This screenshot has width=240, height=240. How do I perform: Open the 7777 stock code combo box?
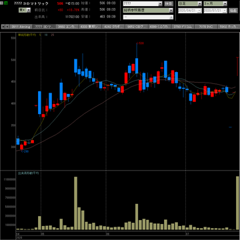[x=143, y=4]
